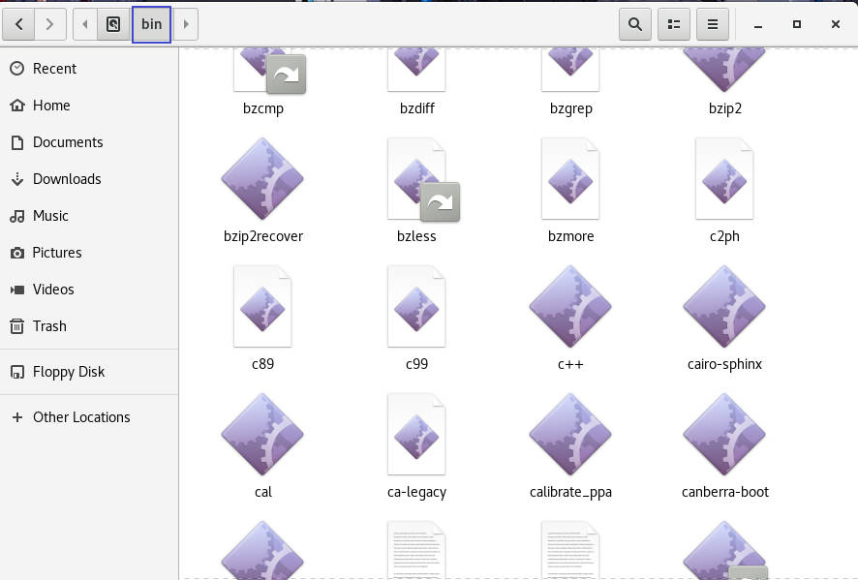Select the bzip2recover executable icon
This screenshot has width=858, height=580.
[262, 179]
